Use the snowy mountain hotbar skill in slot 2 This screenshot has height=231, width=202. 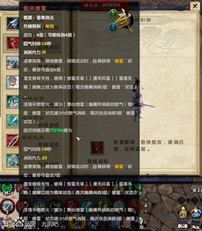click(x=7, y=206)
